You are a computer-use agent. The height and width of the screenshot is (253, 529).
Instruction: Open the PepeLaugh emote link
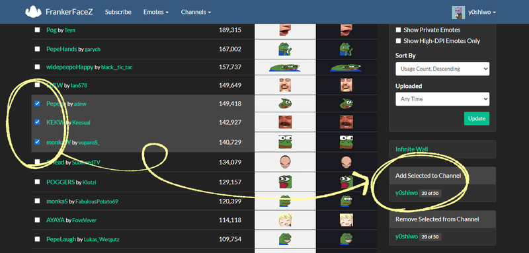coord(61,239)
